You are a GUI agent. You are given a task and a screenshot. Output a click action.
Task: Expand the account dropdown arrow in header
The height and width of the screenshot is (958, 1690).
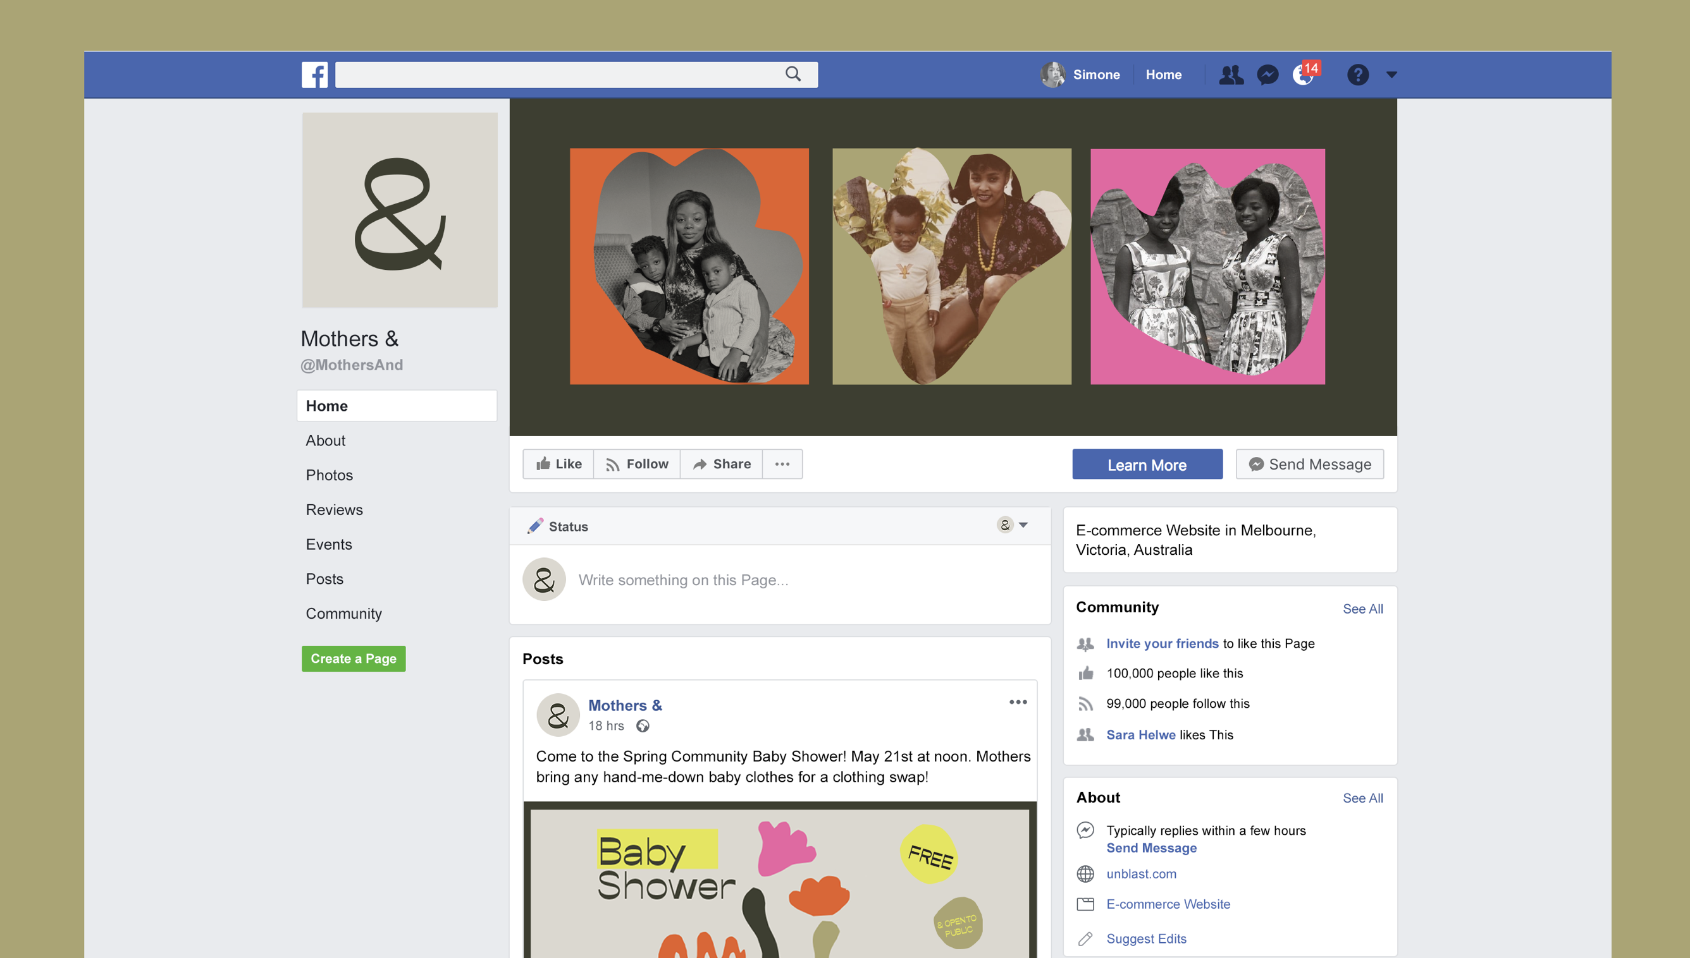tap(1391, 75)
